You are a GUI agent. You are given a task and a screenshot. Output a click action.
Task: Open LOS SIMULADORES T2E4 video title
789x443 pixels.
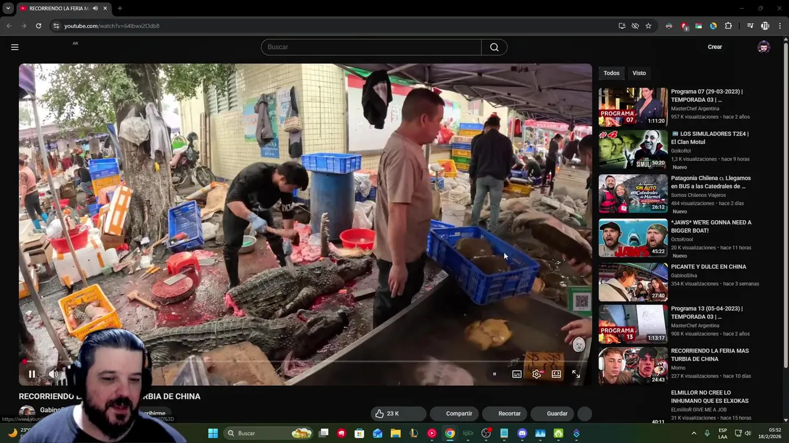709,137
